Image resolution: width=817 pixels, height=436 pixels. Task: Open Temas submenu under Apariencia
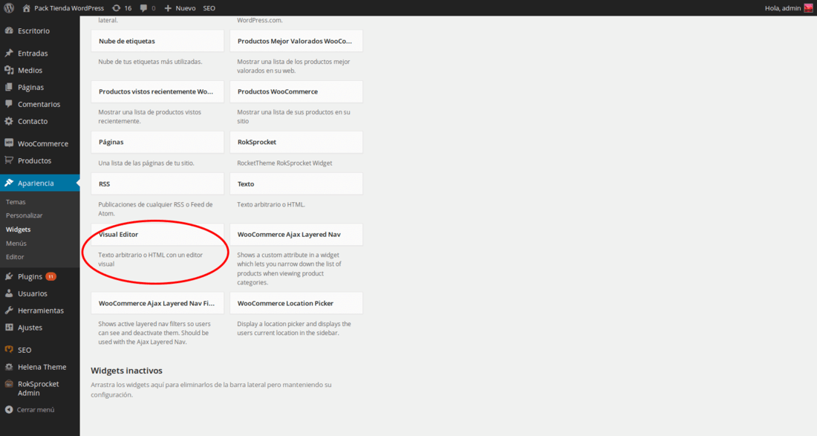click(x=16, y=201)
